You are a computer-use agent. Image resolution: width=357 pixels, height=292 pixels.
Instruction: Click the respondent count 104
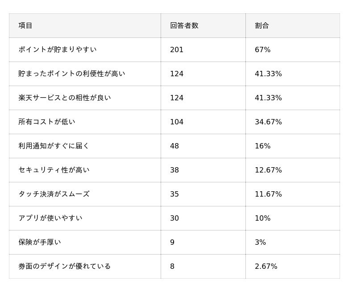pyautogui.click(x=177, y=122)
